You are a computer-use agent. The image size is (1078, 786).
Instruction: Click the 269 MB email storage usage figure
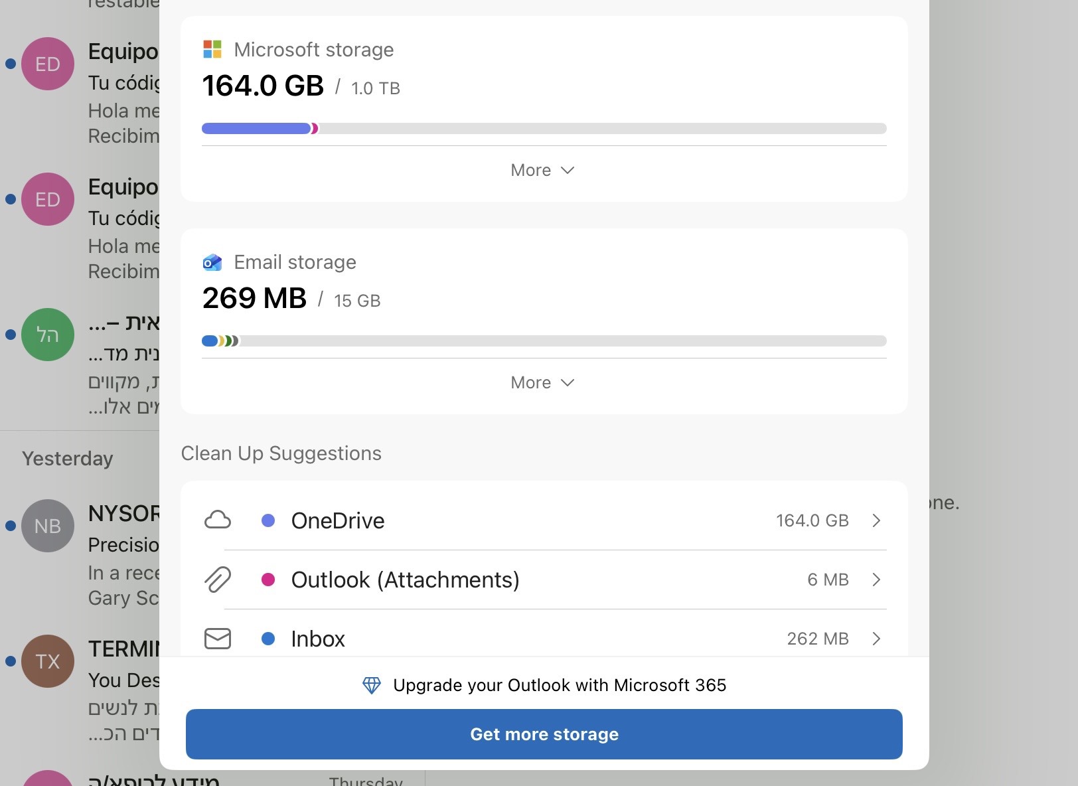tap(254, 298)
